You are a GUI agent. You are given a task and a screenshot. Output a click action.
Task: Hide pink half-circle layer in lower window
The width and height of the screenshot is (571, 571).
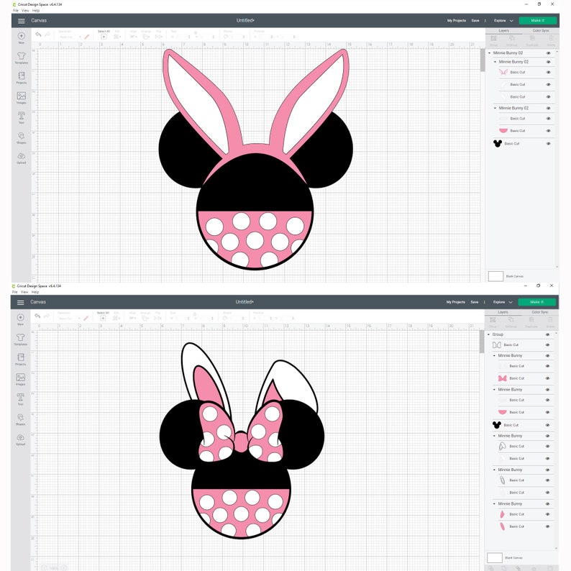click(547, 412)
